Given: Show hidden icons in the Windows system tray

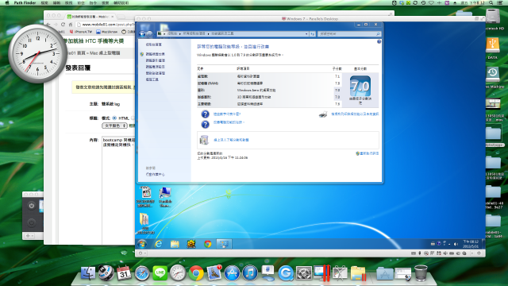Looking at the screenshot, I should [449, 244].
